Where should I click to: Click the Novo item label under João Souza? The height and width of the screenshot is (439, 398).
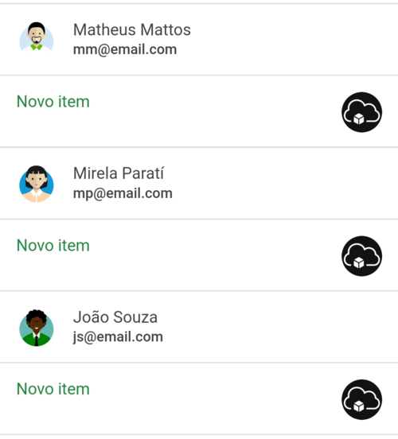click(x=53, y=389)
